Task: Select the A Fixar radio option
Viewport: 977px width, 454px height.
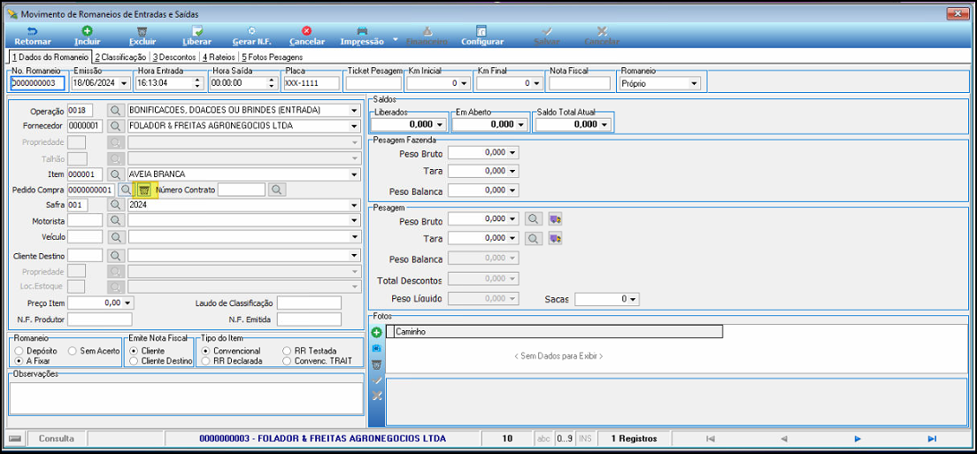Action: pos(18,361)
